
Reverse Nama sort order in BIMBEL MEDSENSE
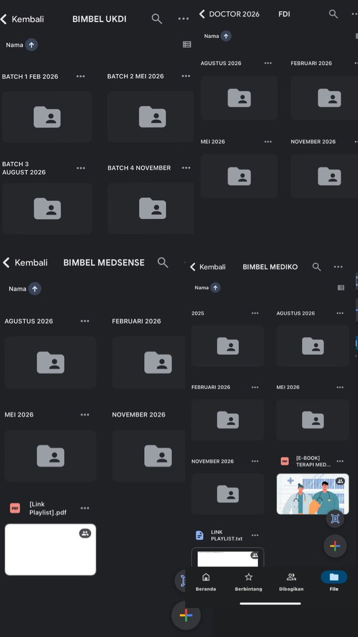tap(34, 289)
